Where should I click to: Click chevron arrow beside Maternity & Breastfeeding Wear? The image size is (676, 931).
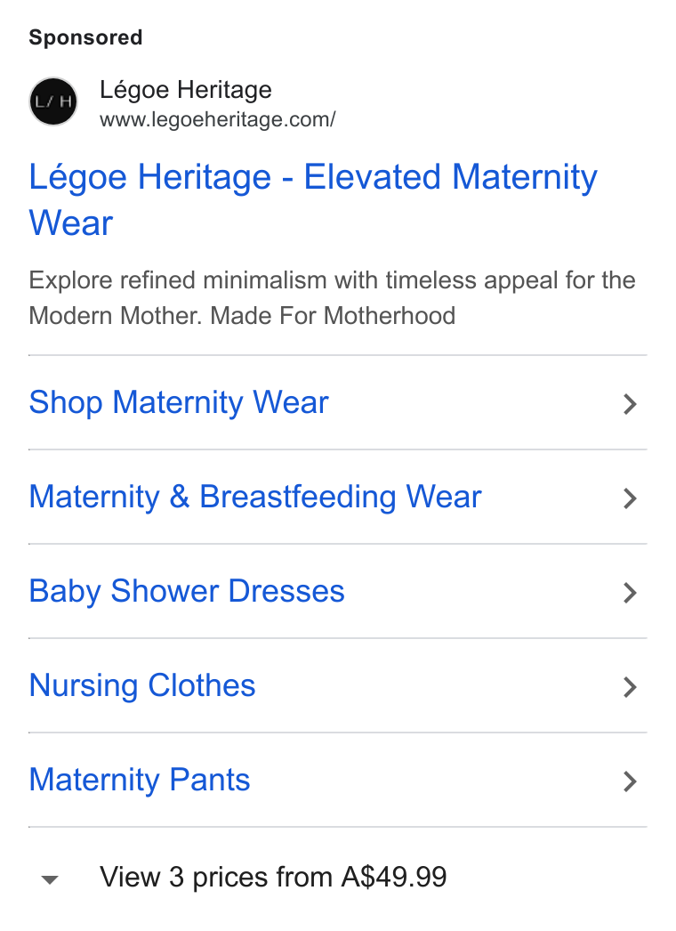(630, 498)
